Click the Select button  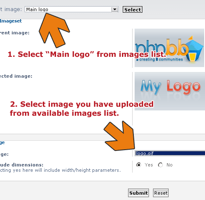(x=133, y=9)
